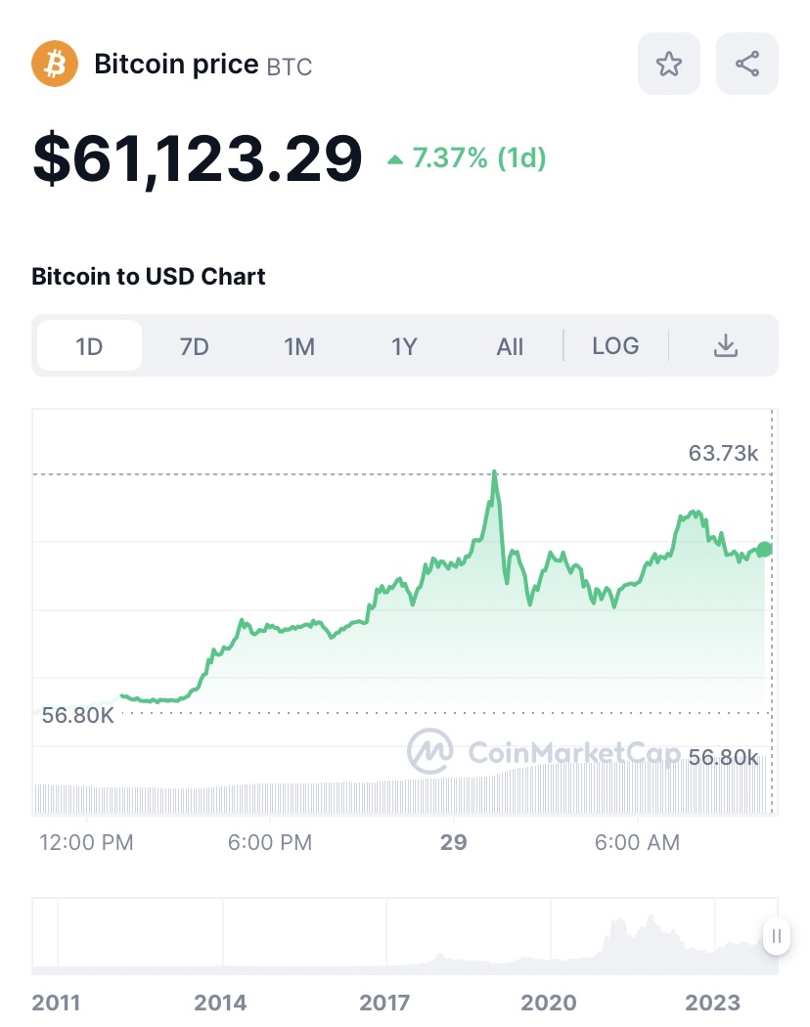Click 2014 on the history timeline
The image size is (810, 1027).
coord(220,1003)
